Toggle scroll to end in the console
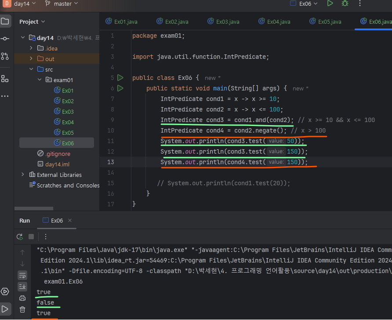Image resolution: width=392 pixels, height=320 pixels. coord(22,287)
